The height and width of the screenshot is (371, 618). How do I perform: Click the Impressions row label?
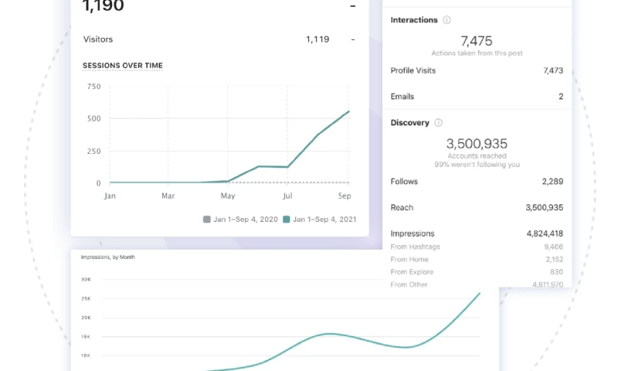[413, 233]
